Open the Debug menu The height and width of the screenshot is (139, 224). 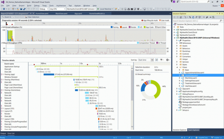[x=37, y=6]
